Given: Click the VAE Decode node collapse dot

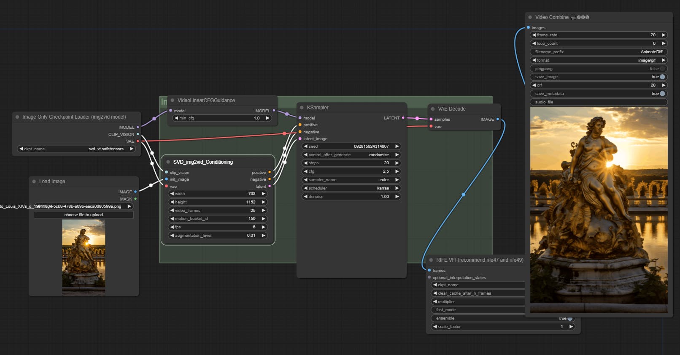Looking at the screenshot, I should point(433,109).
